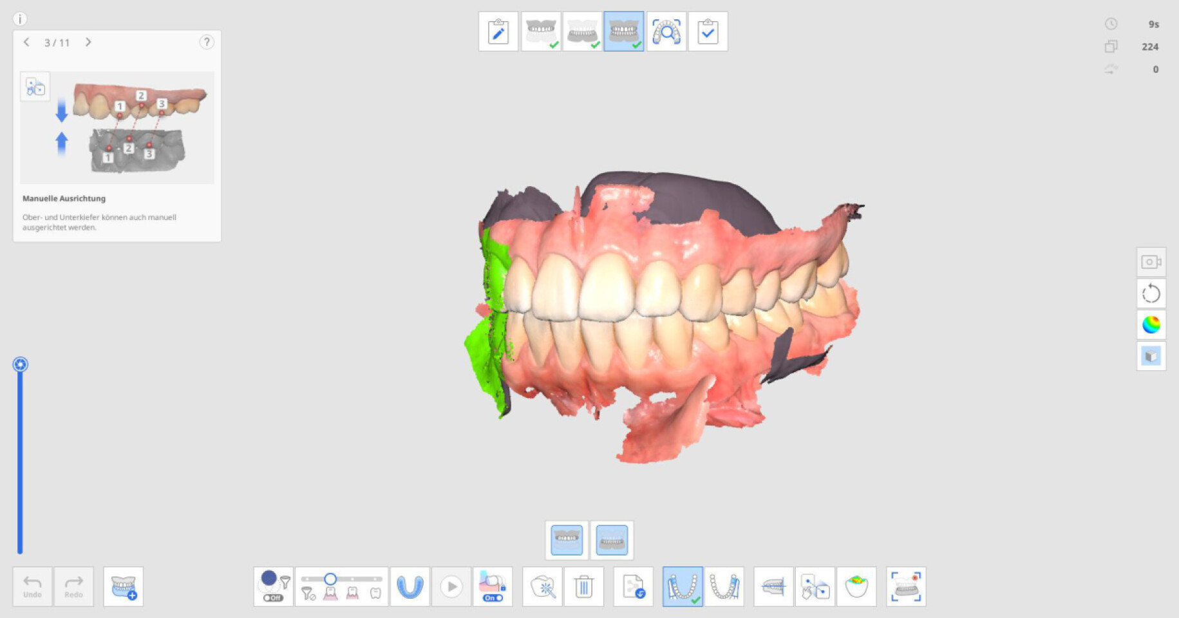Click the Undo button

pos(32,586)
